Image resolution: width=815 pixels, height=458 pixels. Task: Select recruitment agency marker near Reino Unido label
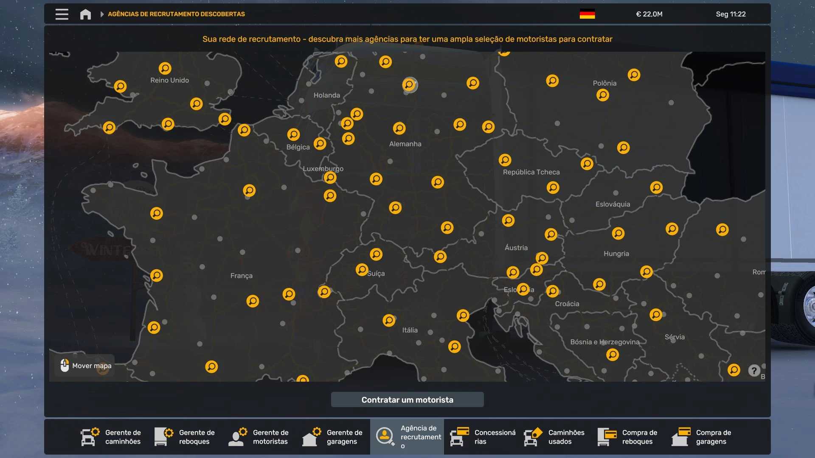[x=165, y=68]
